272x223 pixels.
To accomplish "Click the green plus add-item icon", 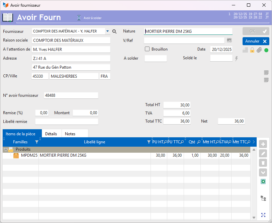I will point(263,181).
